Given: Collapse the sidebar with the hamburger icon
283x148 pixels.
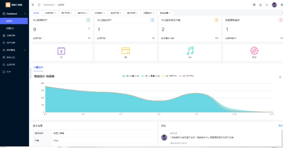Looking at the screenshot, I should (x=33, y=5).
